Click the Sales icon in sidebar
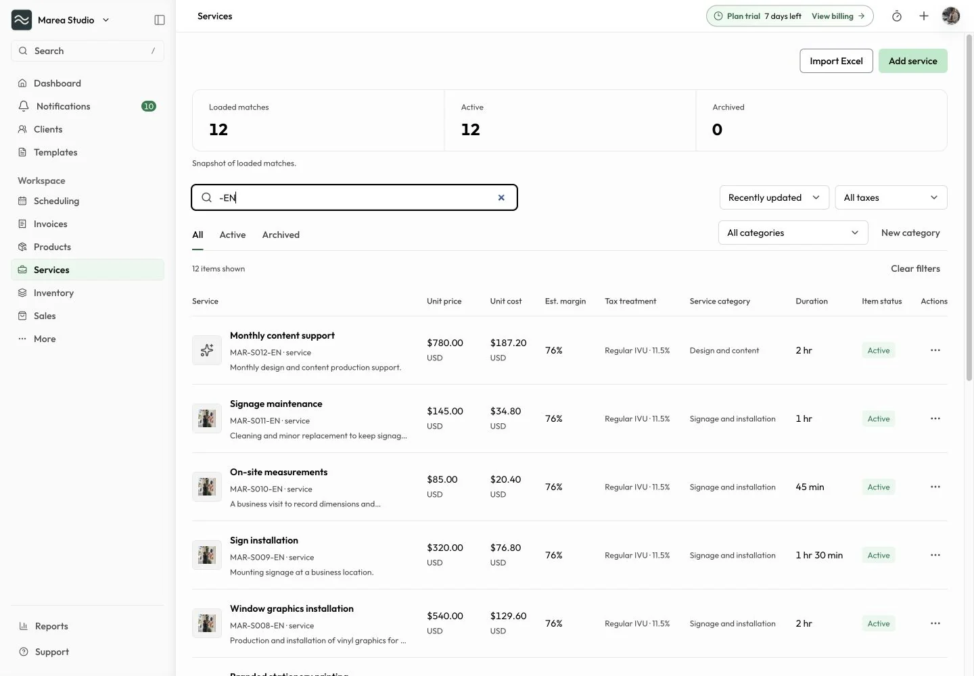 coord(22,316)
